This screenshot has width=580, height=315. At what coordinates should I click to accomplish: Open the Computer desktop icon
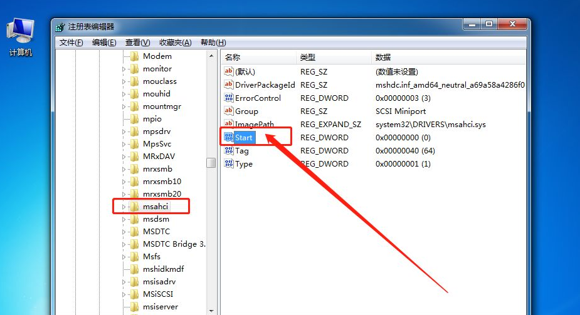coord(20,33)
